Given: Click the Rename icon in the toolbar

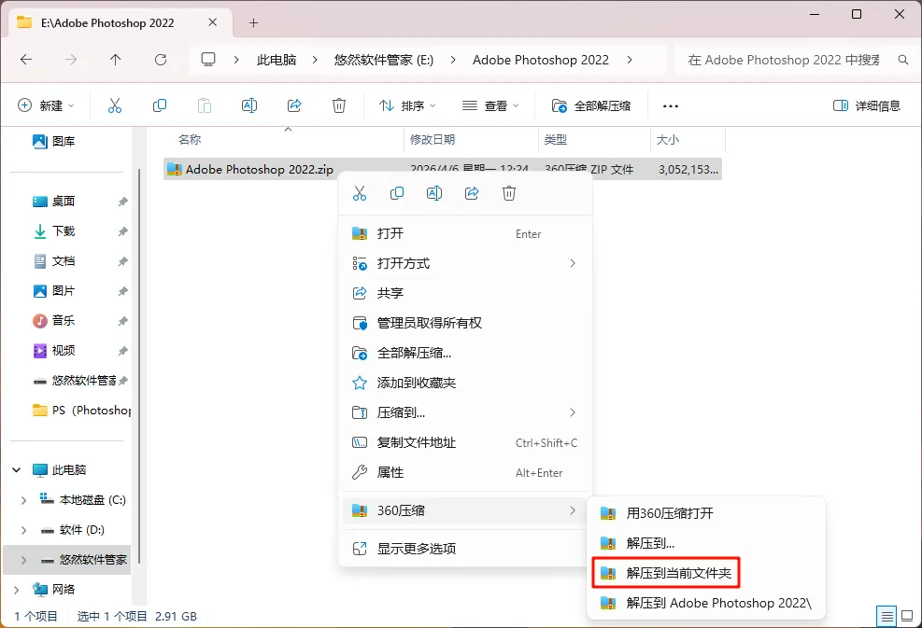Looking at the screenshot, I should click(x=249, y=105).
